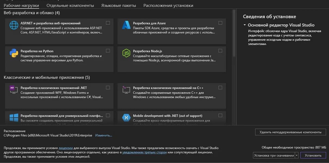Open the Языковые пакеты tab
Screen dimensions: 329x163
pyautogui.click(x=119, y=5)
